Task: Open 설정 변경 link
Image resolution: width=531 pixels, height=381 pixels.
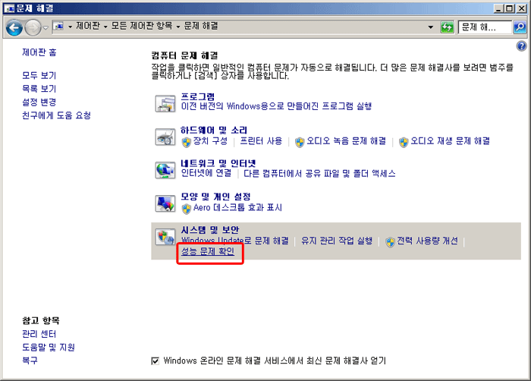Action: (x=39, y=102)
